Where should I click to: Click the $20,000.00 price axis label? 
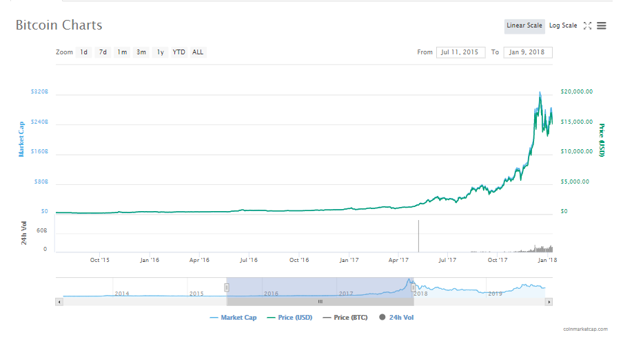point(577,91)
